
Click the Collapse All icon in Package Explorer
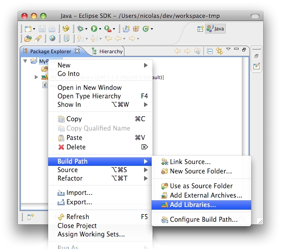click(x=210, y=51)
